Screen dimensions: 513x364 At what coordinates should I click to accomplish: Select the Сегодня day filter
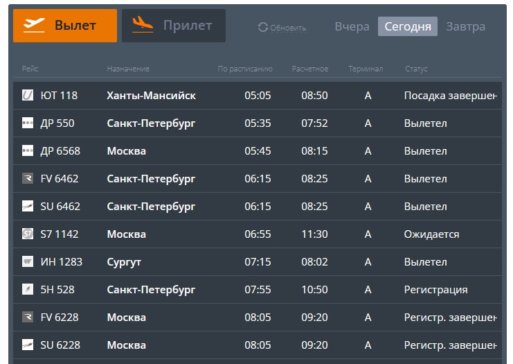(408, 27)
